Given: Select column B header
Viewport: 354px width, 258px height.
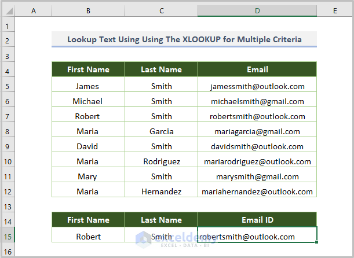Looking at the screenshot, I should (x=88, y=11).
